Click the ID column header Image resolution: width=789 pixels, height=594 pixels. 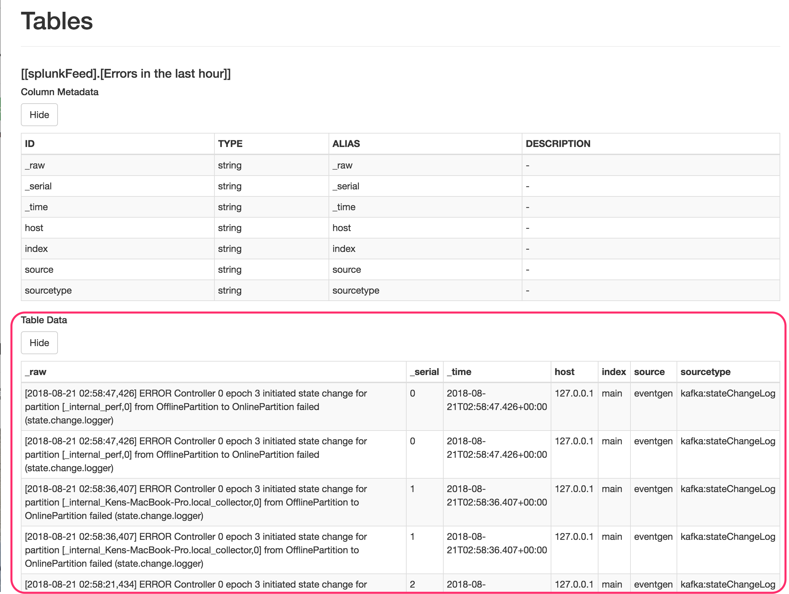(30, 144)
